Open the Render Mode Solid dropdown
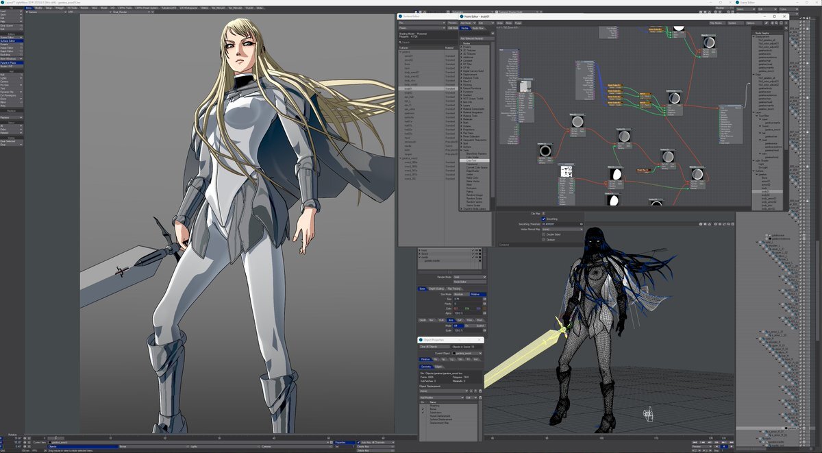Viewport: 822px width, 453px height. [470, 277]
